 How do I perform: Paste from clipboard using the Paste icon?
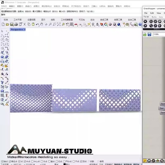[33, 24]
